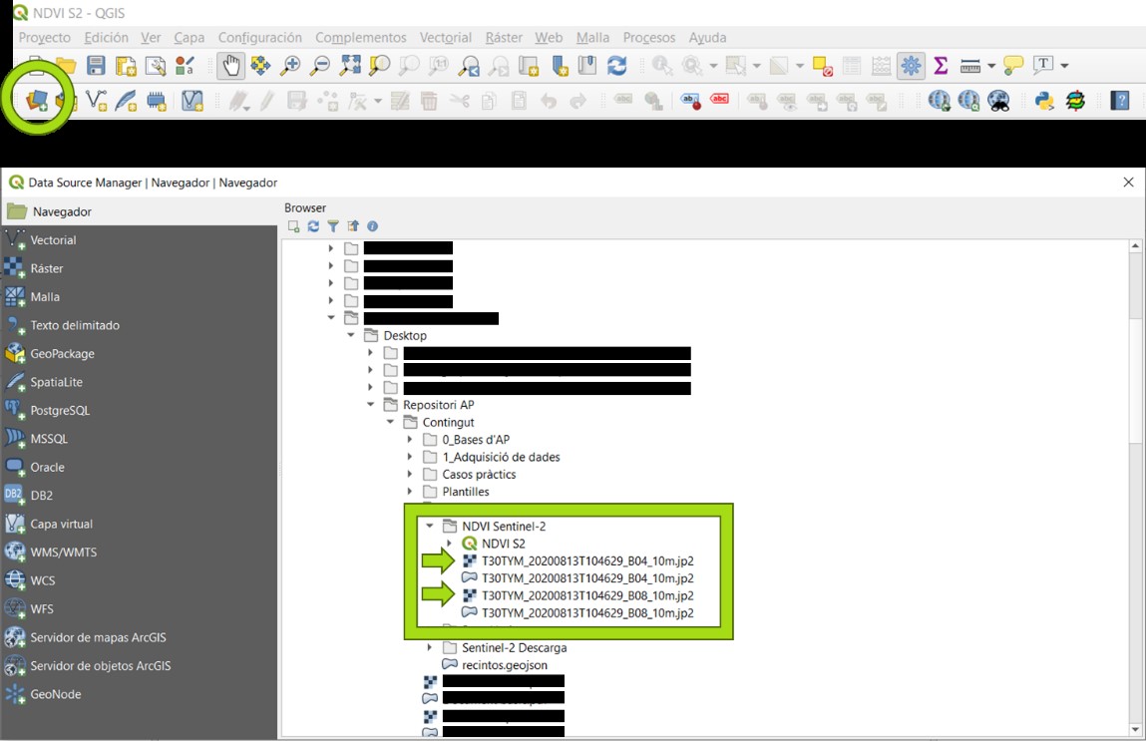Select the recintos.geojson file
The image size is (1146, 741).
pyautogui.click(x=495, y=665)
